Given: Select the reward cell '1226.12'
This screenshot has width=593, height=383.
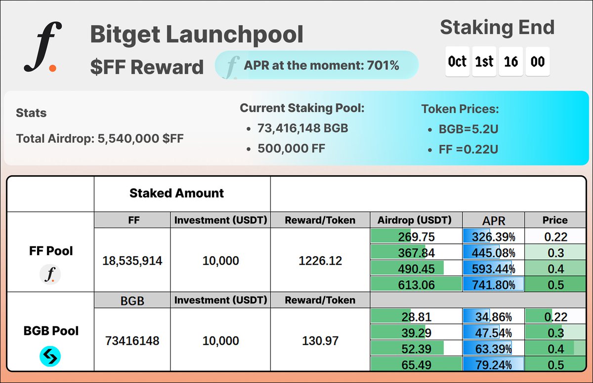Looking at the screenshot, I should tap(320, 261).
